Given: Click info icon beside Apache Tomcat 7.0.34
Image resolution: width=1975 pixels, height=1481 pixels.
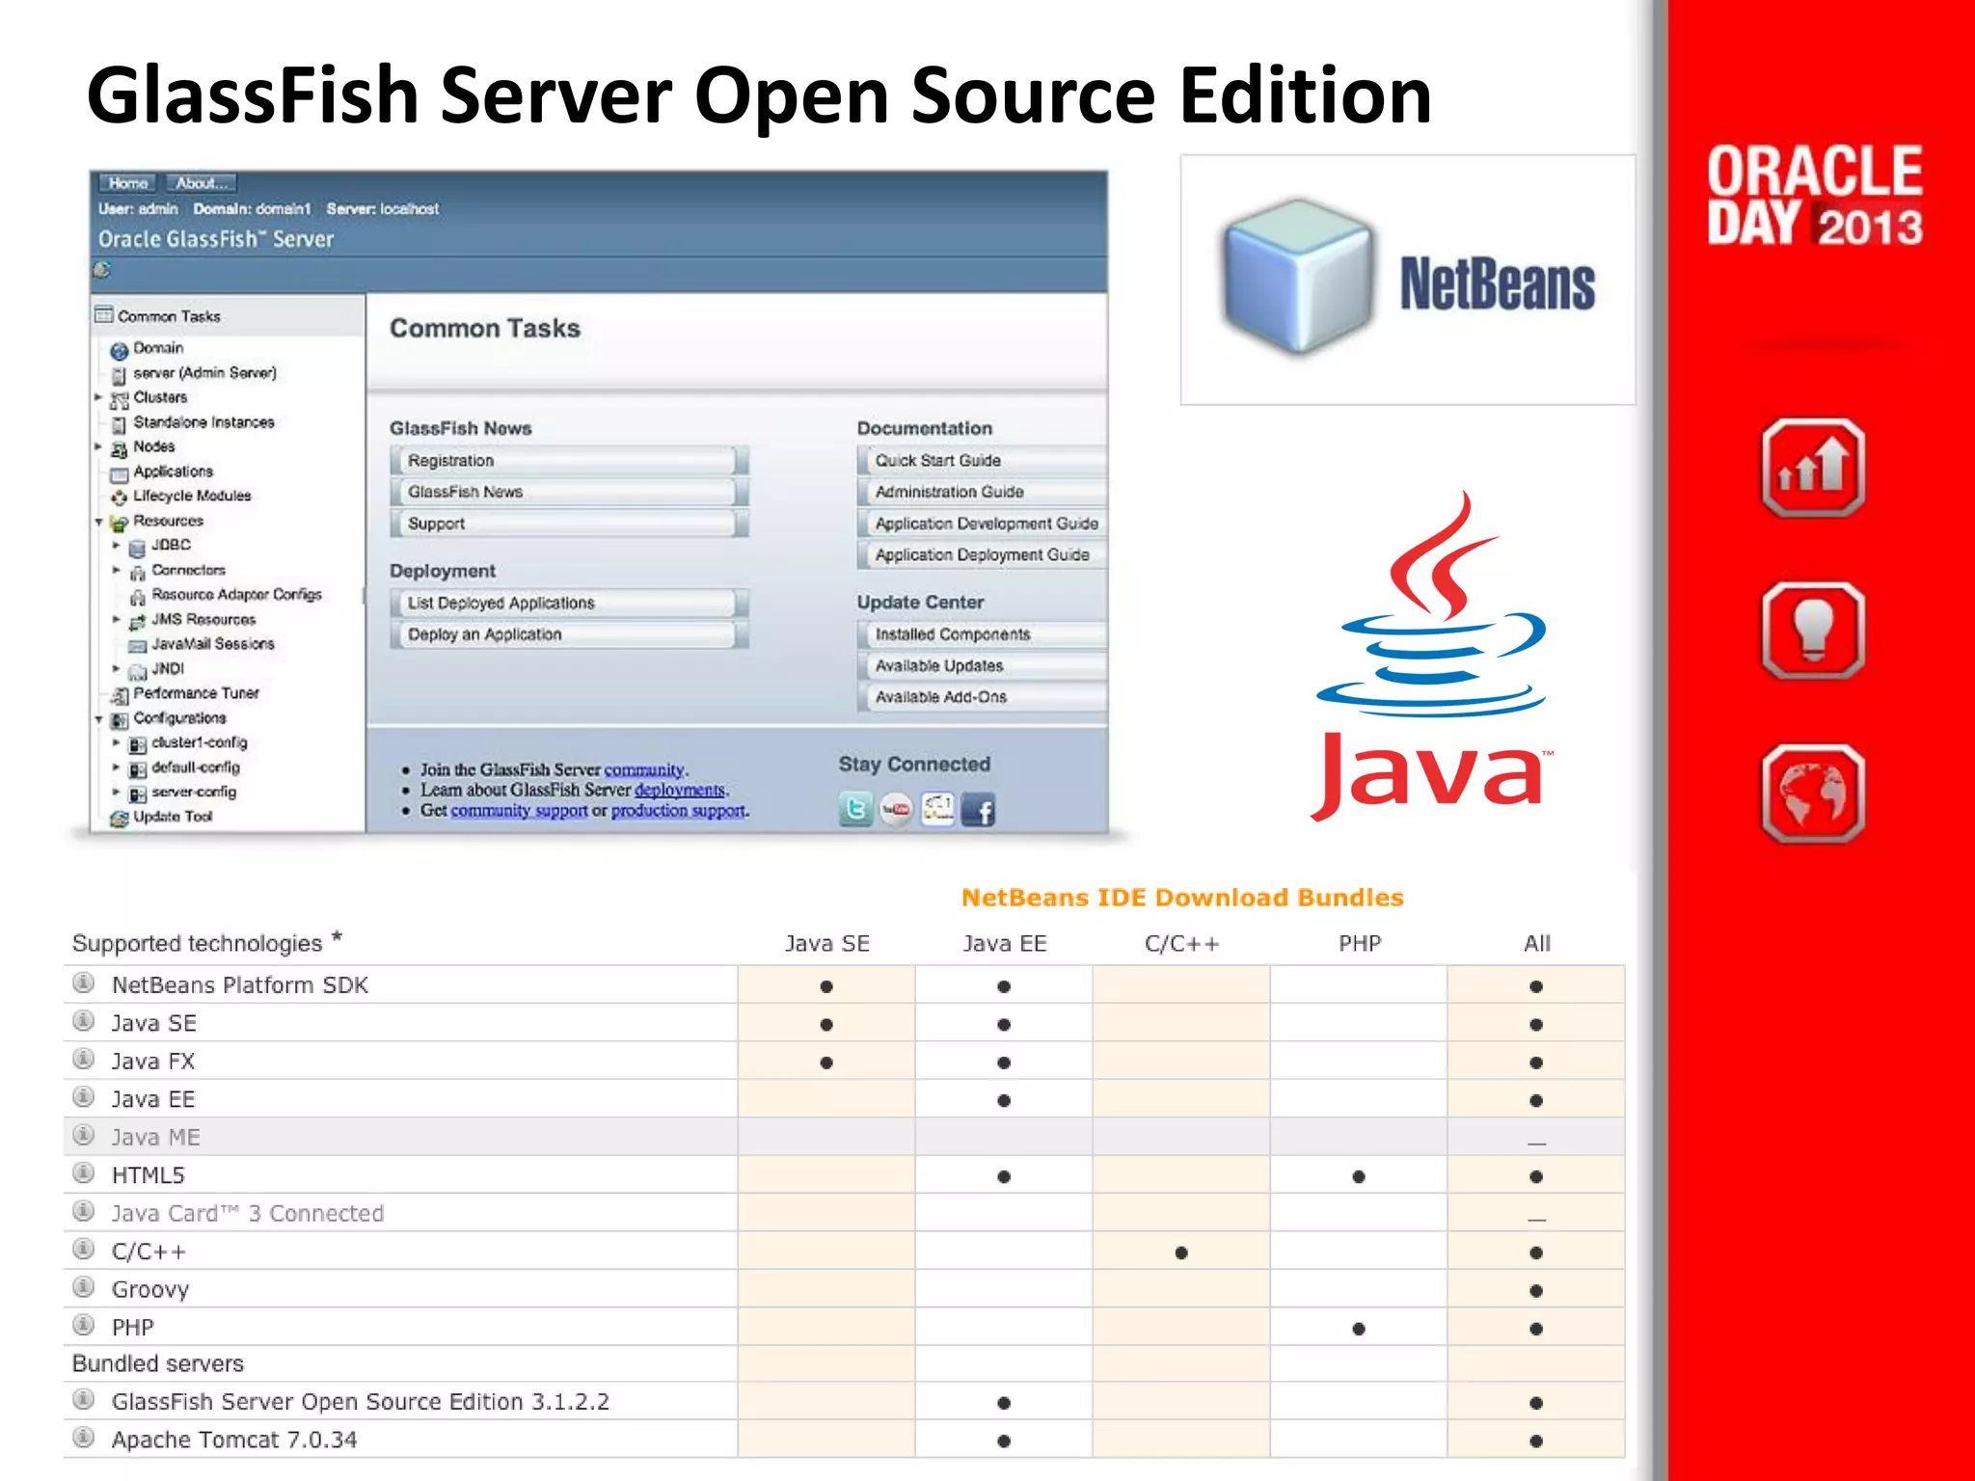Looking at the screenshot, I should pyautogui.click(x=84, y=1438).
